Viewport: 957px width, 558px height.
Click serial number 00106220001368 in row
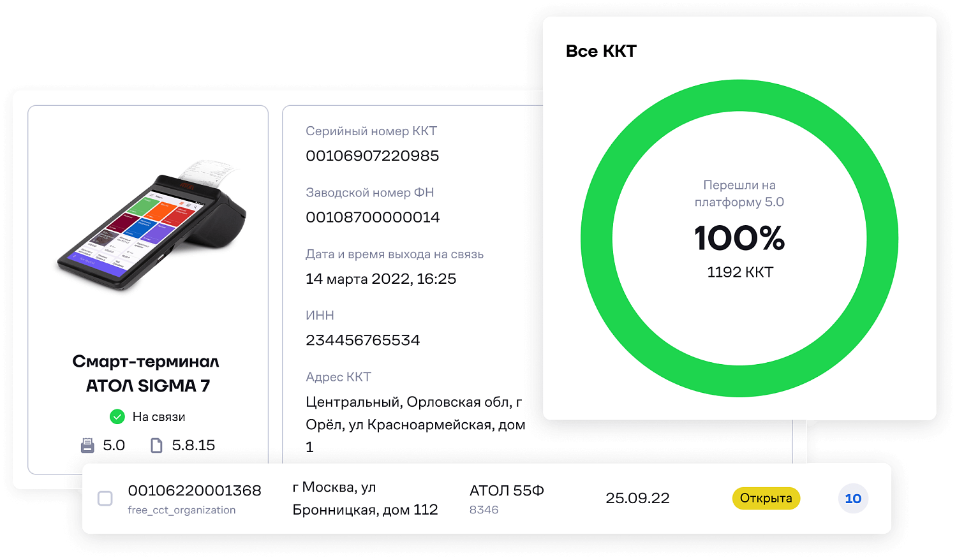pyautogui.click(x=195, y=490)
